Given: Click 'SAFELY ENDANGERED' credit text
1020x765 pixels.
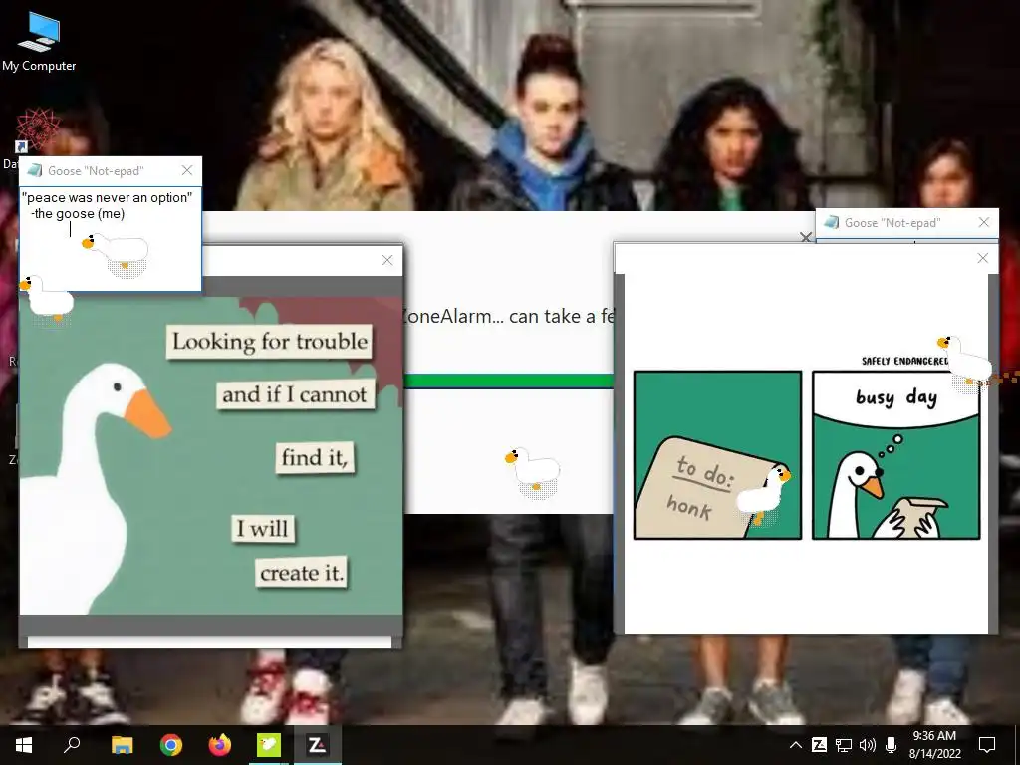Looking at the screenshot, I should (904, 361).
